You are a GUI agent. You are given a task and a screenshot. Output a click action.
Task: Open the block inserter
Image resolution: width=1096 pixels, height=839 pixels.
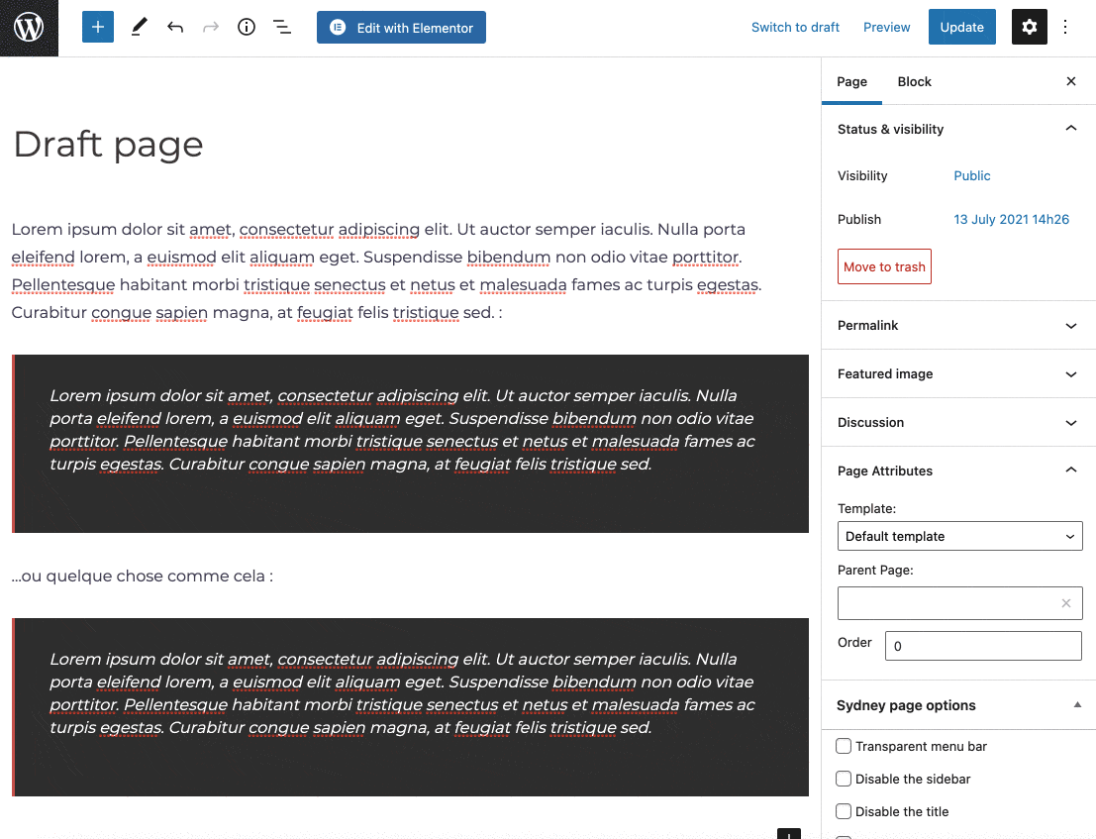pyautogui.click(x=97, y=27)
